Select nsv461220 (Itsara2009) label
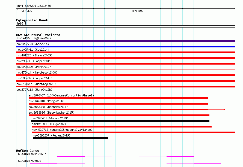The image size is (243, 167). 34,55
